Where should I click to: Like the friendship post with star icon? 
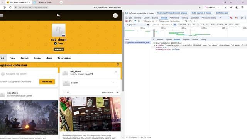[x=63, y=93]
